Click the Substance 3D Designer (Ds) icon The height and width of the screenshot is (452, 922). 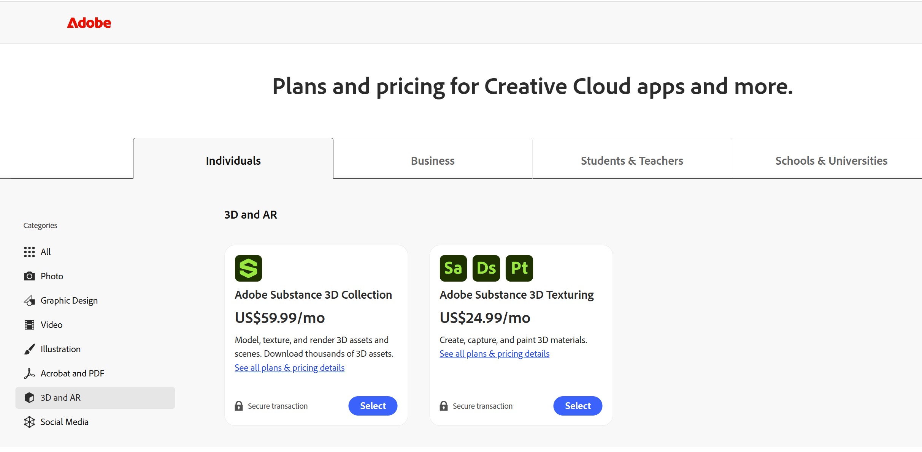pyautogui.click(x=486, y=268)
